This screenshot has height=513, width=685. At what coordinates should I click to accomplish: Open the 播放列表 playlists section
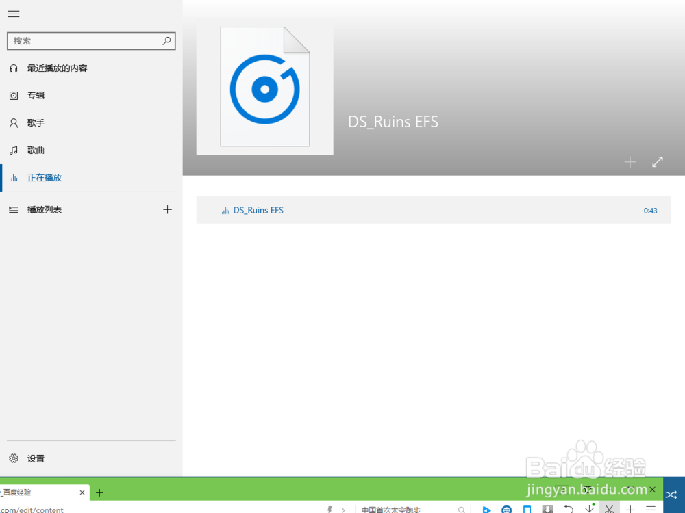45,209
